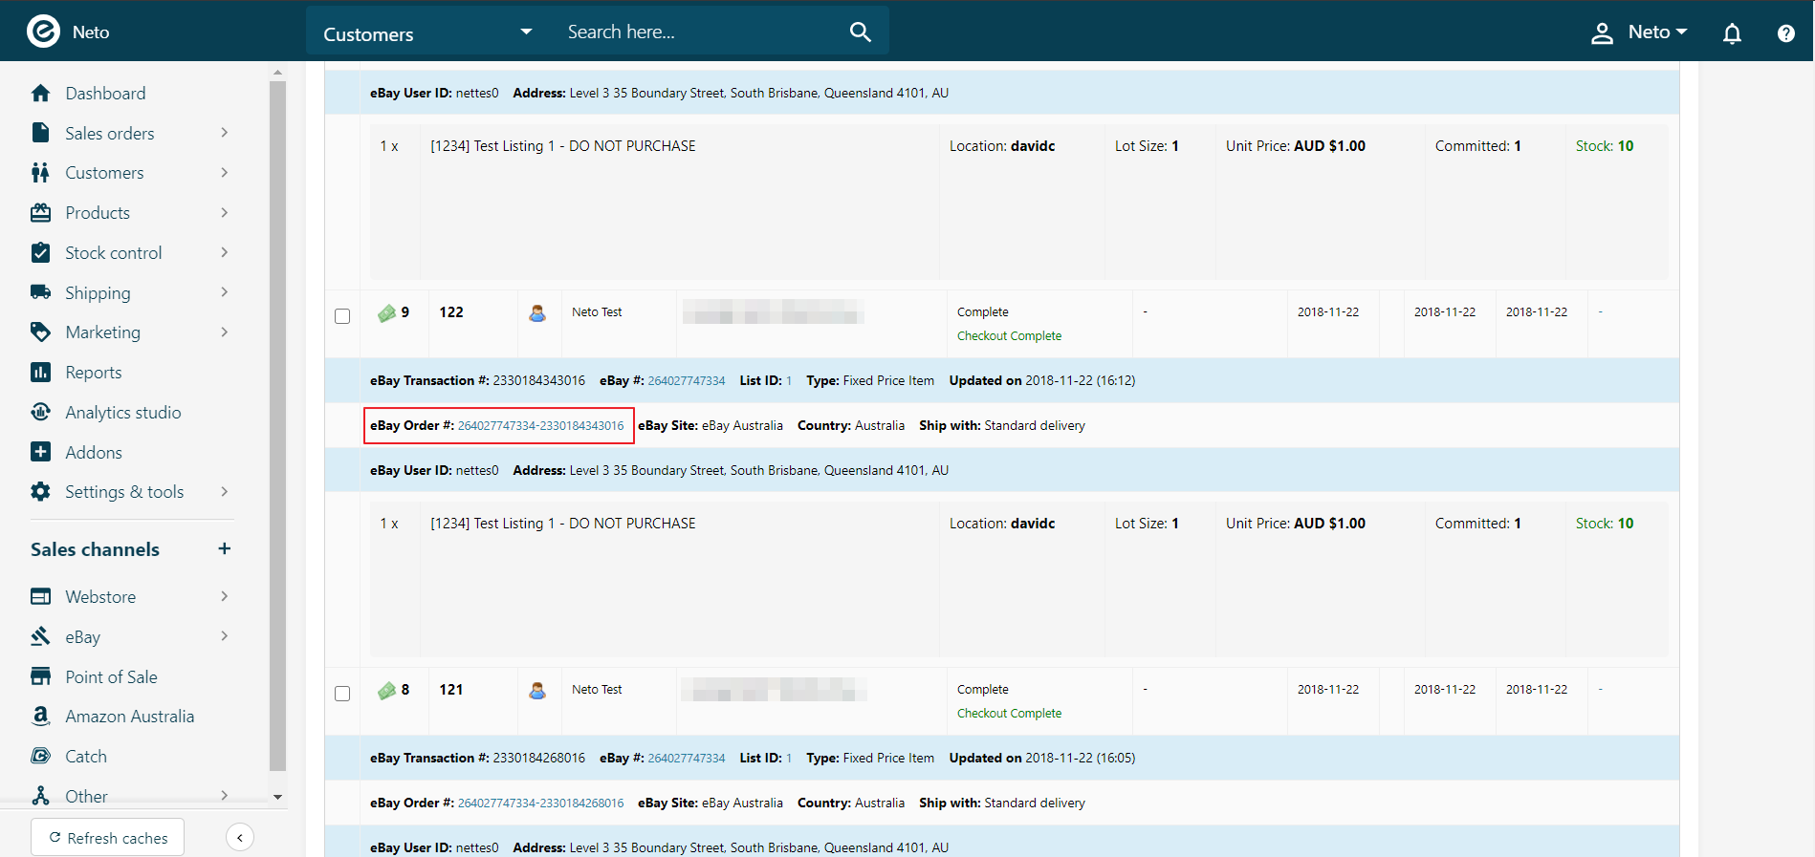Open the Reports chart icon
Image resolution: width=1815 pixels, height=857 pixels.
pyautogui.click(x=40, y=373)
